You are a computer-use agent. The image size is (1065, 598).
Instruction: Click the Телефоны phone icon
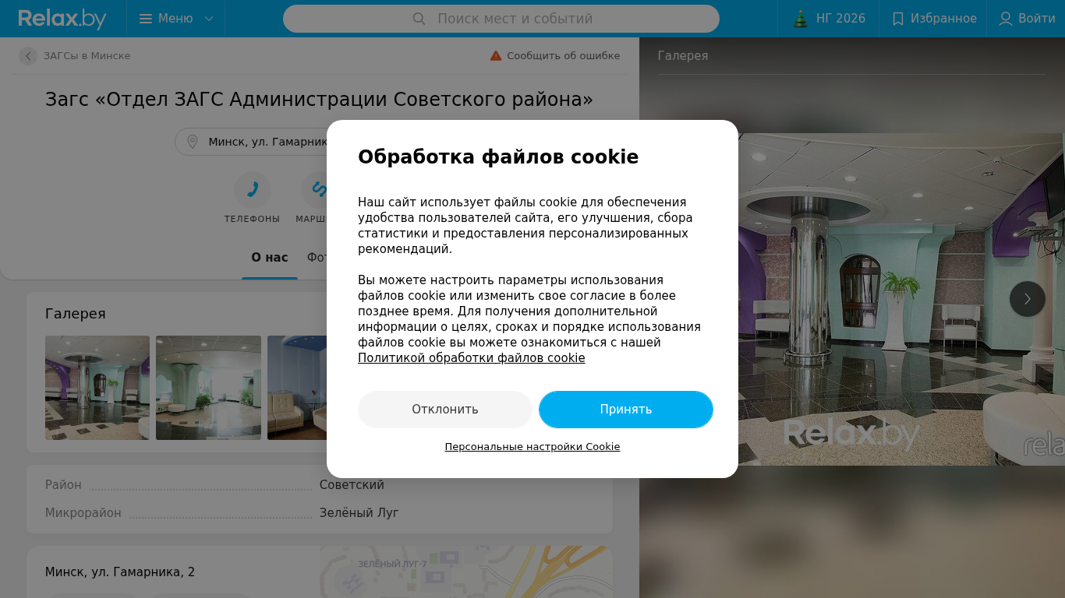click(253, 190)
